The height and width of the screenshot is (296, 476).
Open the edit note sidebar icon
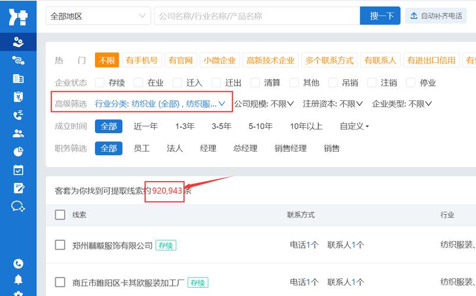point(18,188)
